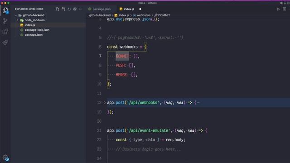Open index.js in the file tree
Screen dimensions: 290x163
[x=30, y=25]
